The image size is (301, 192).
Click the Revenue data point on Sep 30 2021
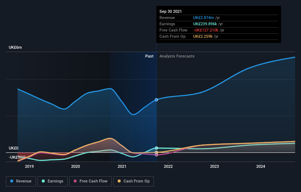[157, 100]
